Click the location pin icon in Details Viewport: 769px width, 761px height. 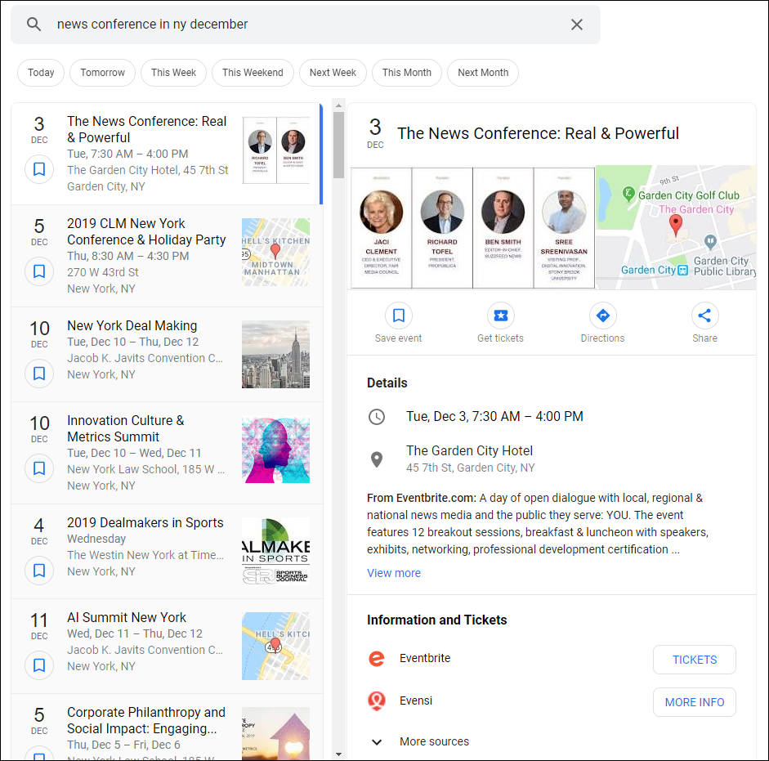coord(377,459)
